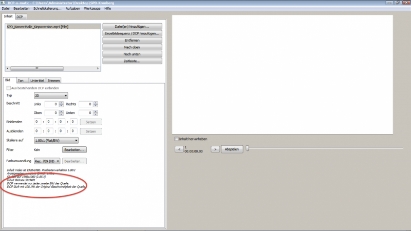Enable the Inhalt hervorheben checkbox
Image resolution: width=411 pixels, height=231 pixels.
tap(177, 139)
